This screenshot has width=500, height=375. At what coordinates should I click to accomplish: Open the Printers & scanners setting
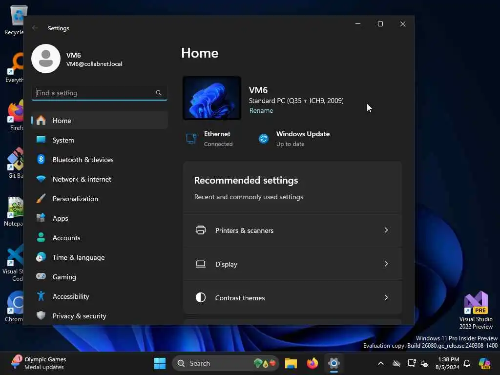point(292,230)
